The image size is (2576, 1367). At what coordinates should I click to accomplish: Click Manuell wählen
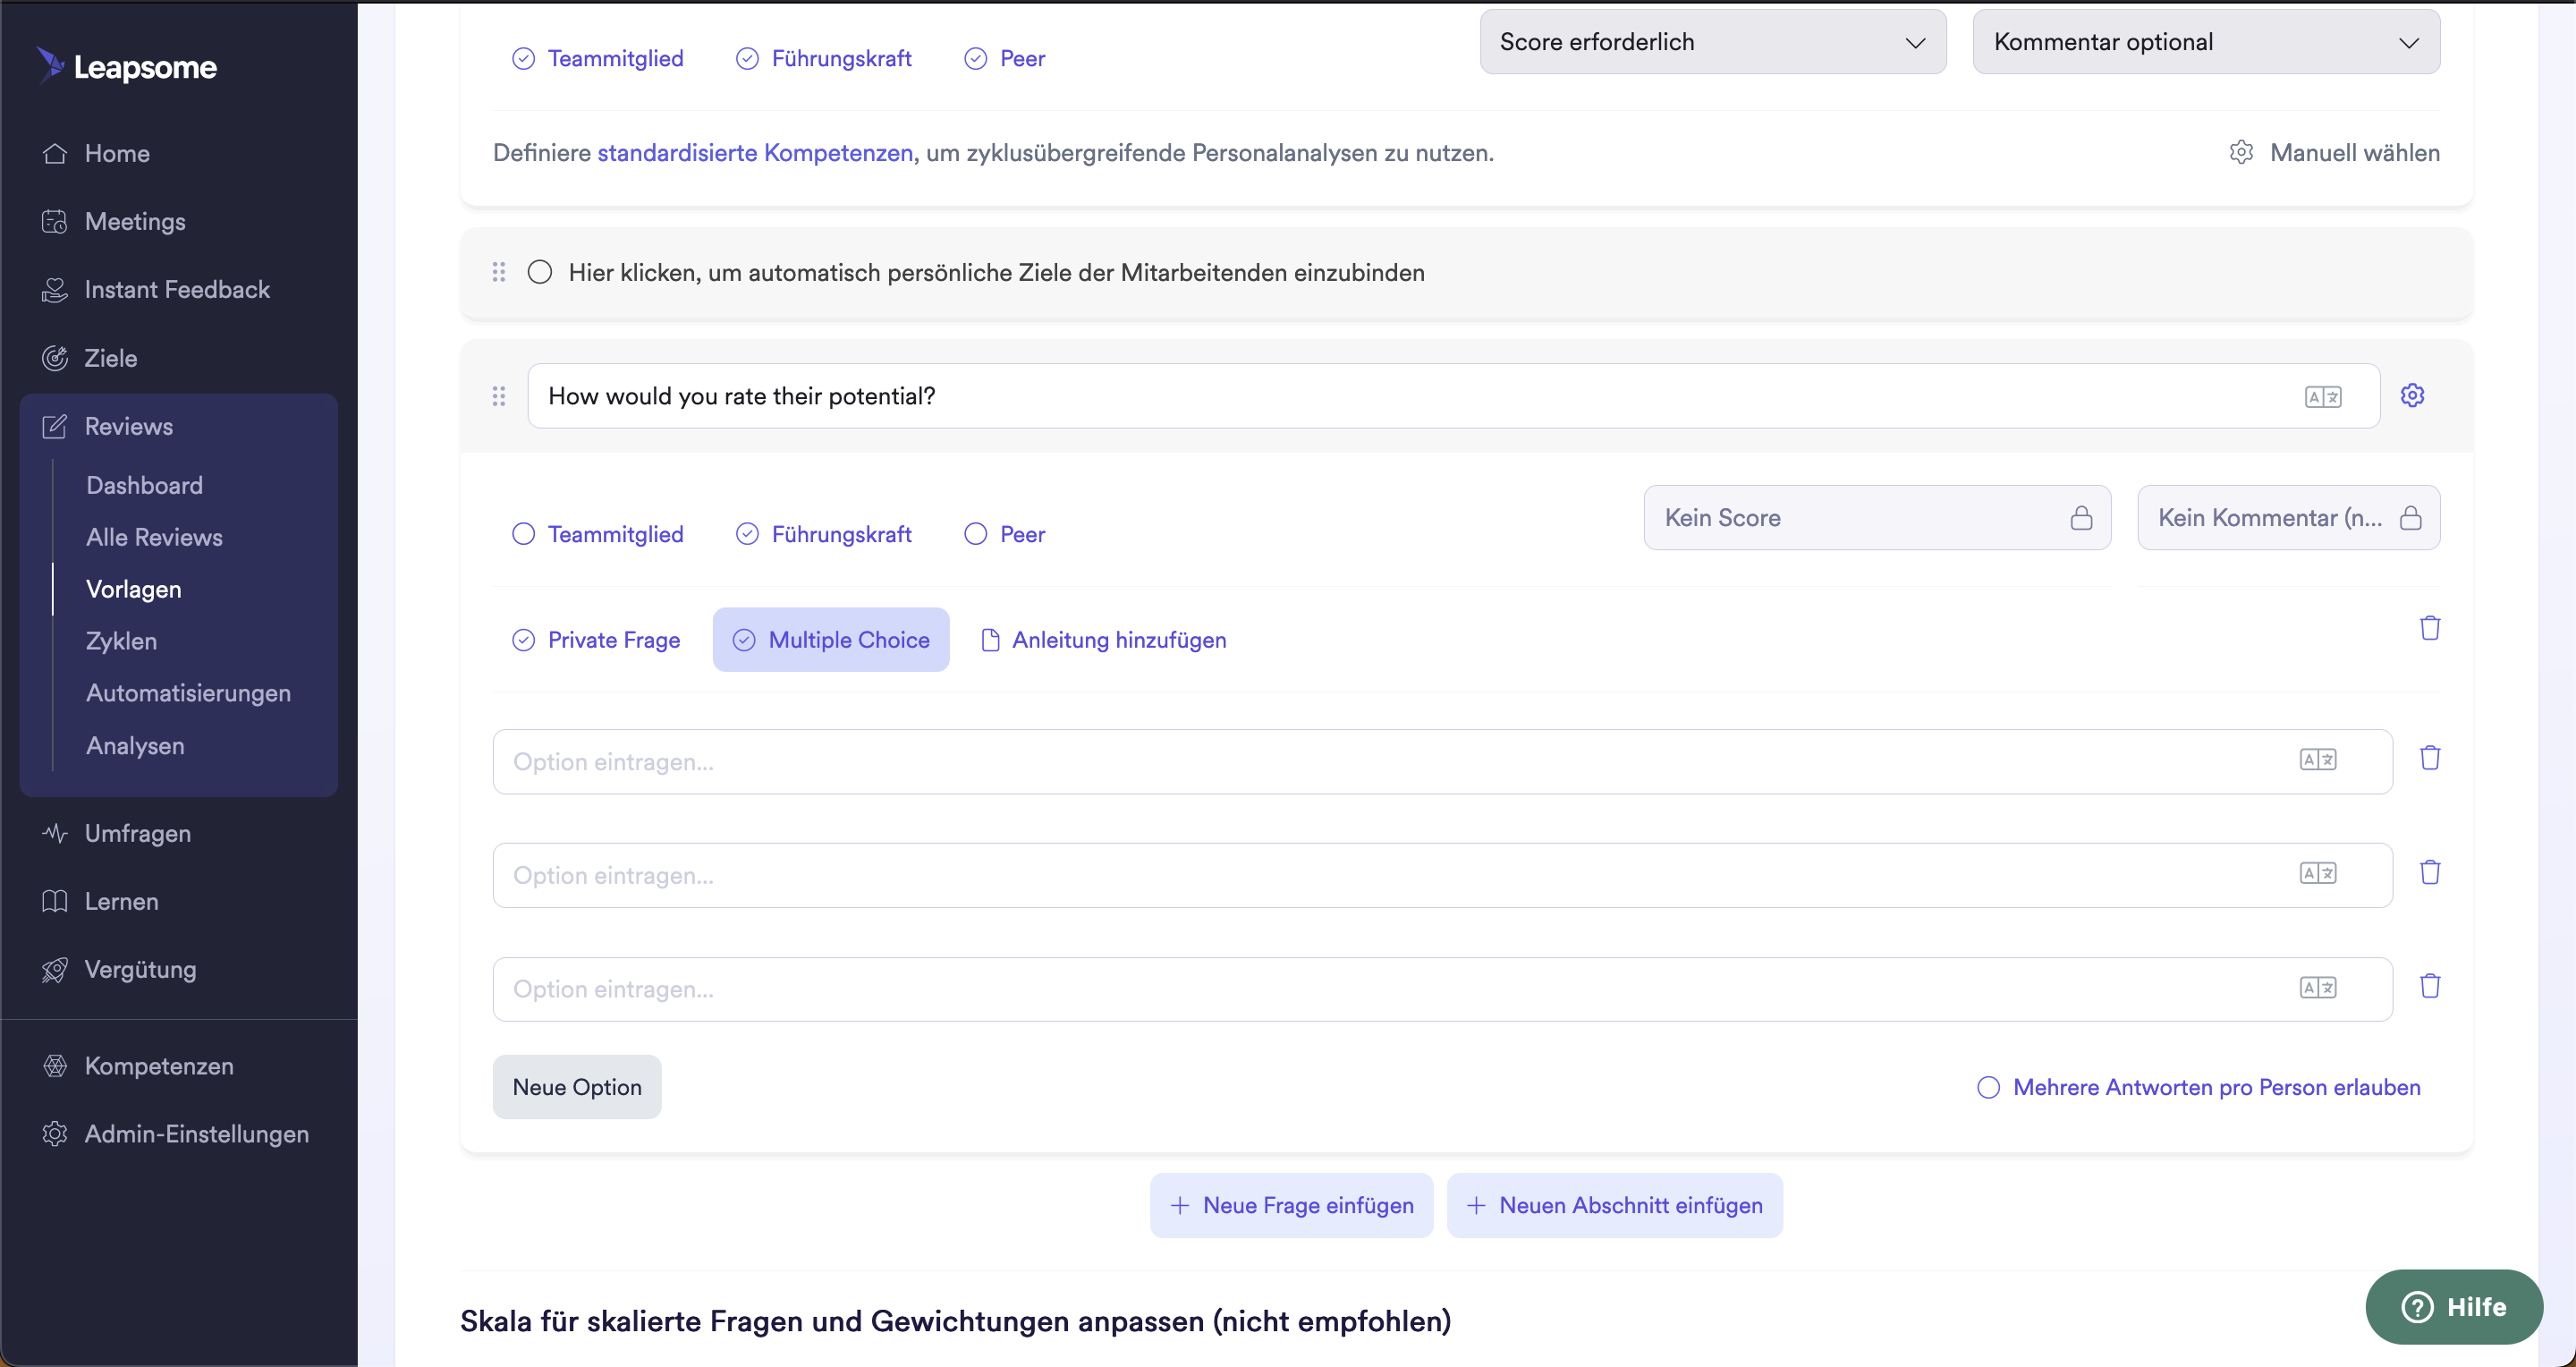[x=2354, y=152]
